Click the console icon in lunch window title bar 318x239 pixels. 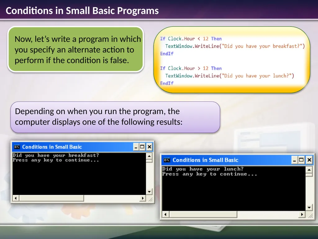pyautogui.click(x=167, y=160)
